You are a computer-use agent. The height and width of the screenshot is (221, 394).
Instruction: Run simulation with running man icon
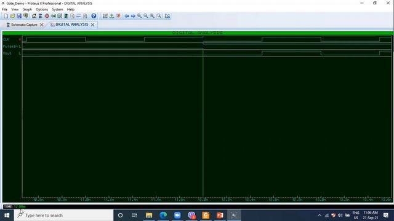[x=118, y=16]
